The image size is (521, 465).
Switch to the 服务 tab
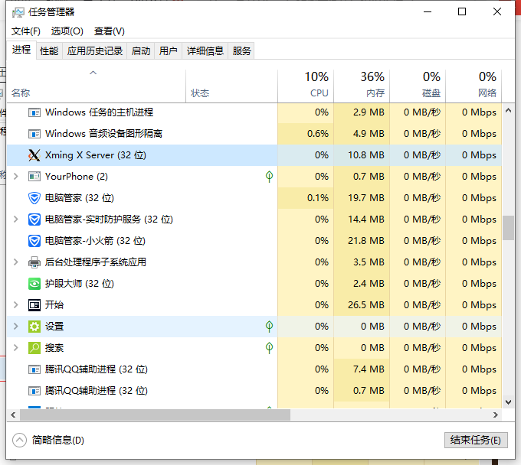[x=241, y=51]
